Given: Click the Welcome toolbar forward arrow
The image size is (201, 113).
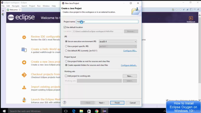Looking at the screenshot, I should (180, 10).
